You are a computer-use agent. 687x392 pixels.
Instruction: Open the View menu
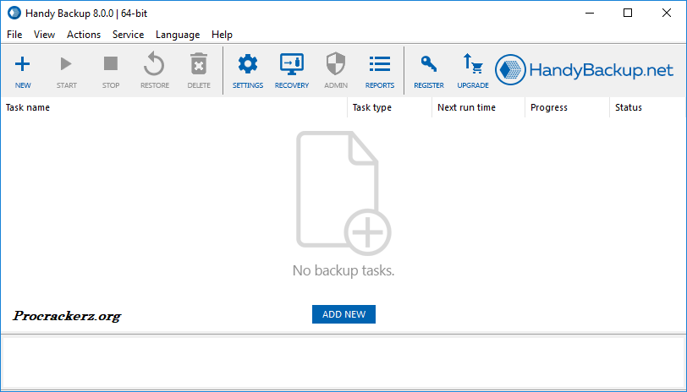[44, 35]
